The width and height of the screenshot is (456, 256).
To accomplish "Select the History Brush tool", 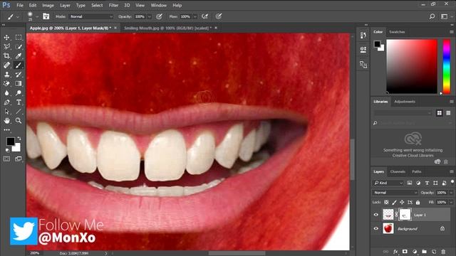I will 19,74.
